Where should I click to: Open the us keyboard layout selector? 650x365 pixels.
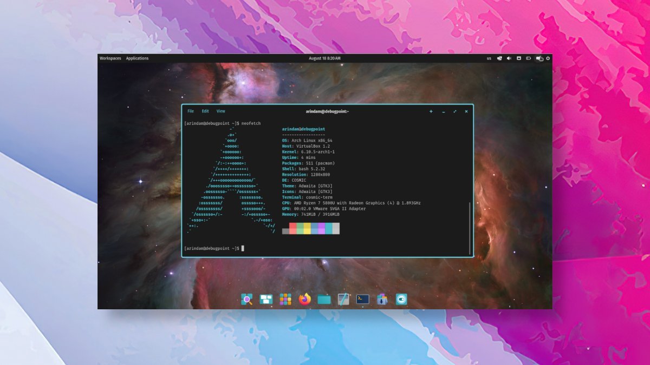[489, 58]
